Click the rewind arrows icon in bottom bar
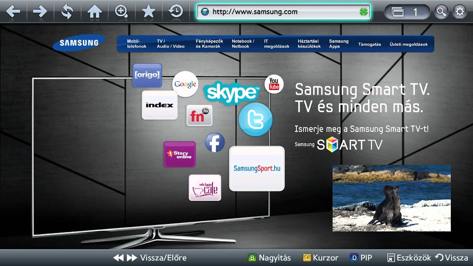 coord(118,258)
